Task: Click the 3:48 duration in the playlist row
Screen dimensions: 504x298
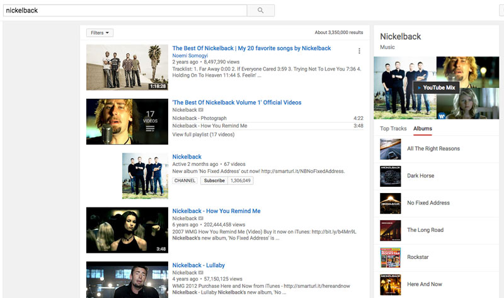Action: coord(358,126)
